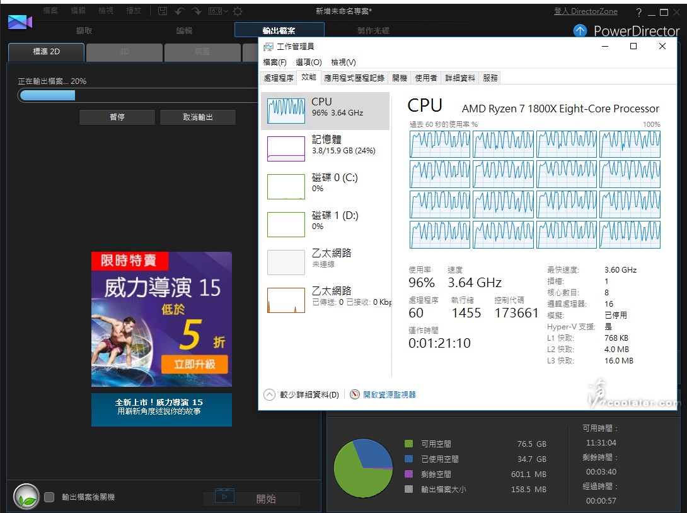Select 磁碟 1 (D:) performance item
Image resolution: width=687 pixels, height=513 pixels.
pyautogui.click(x=325, y=224)
